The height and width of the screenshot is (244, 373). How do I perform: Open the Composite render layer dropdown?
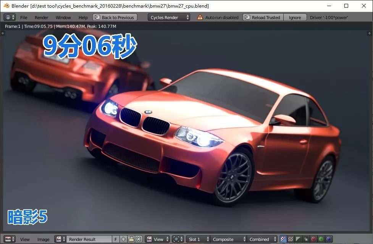pyautogui.click(x=228, y=239)
